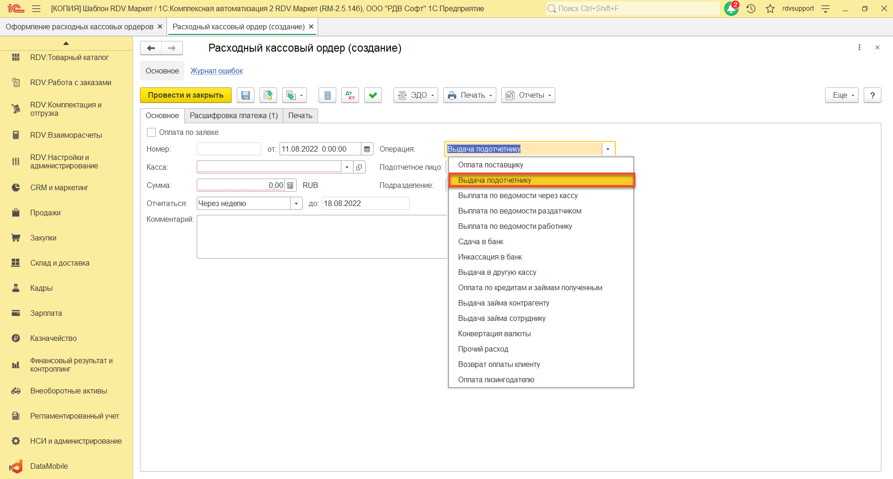The height and width of the screenshot is (479, 893).
Task: Click the post document green checkmark icon
Action: pyautogui.click(x=373, y=95)
